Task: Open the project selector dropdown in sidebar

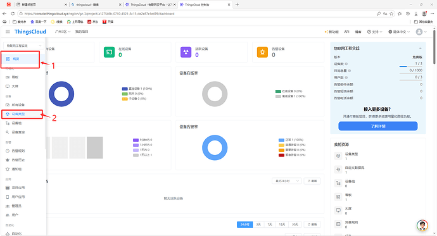Action: [23, 46]
